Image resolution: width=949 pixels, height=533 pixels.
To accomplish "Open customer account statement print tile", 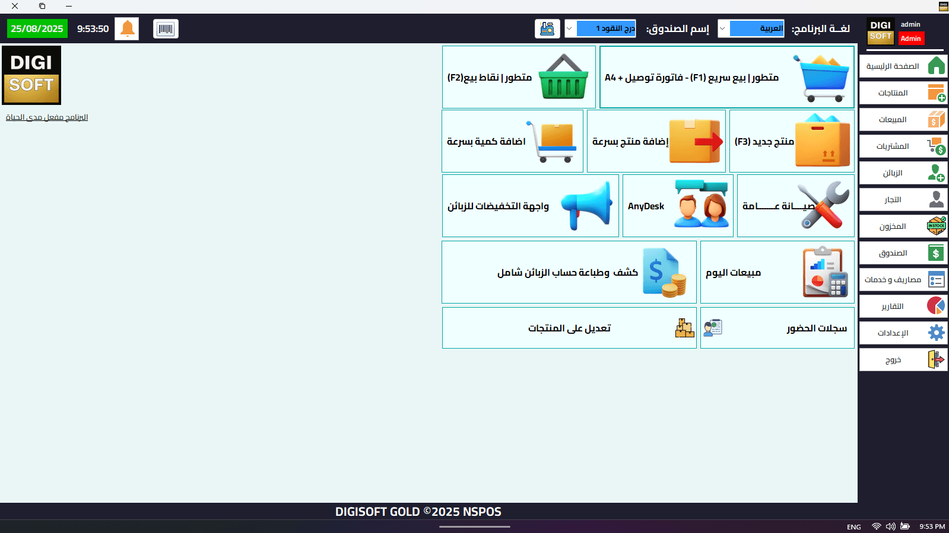I will point(569,272).
